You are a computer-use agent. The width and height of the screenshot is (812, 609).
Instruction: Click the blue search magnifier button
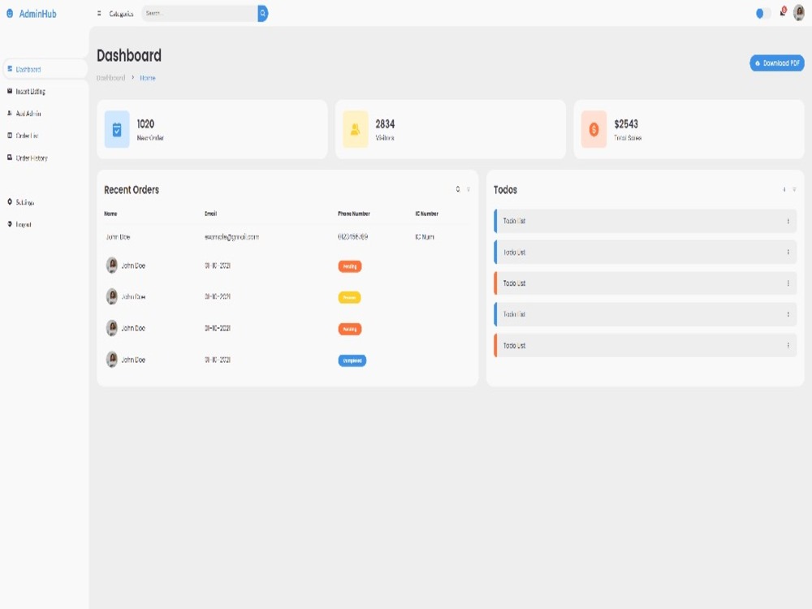pos(262,14)
